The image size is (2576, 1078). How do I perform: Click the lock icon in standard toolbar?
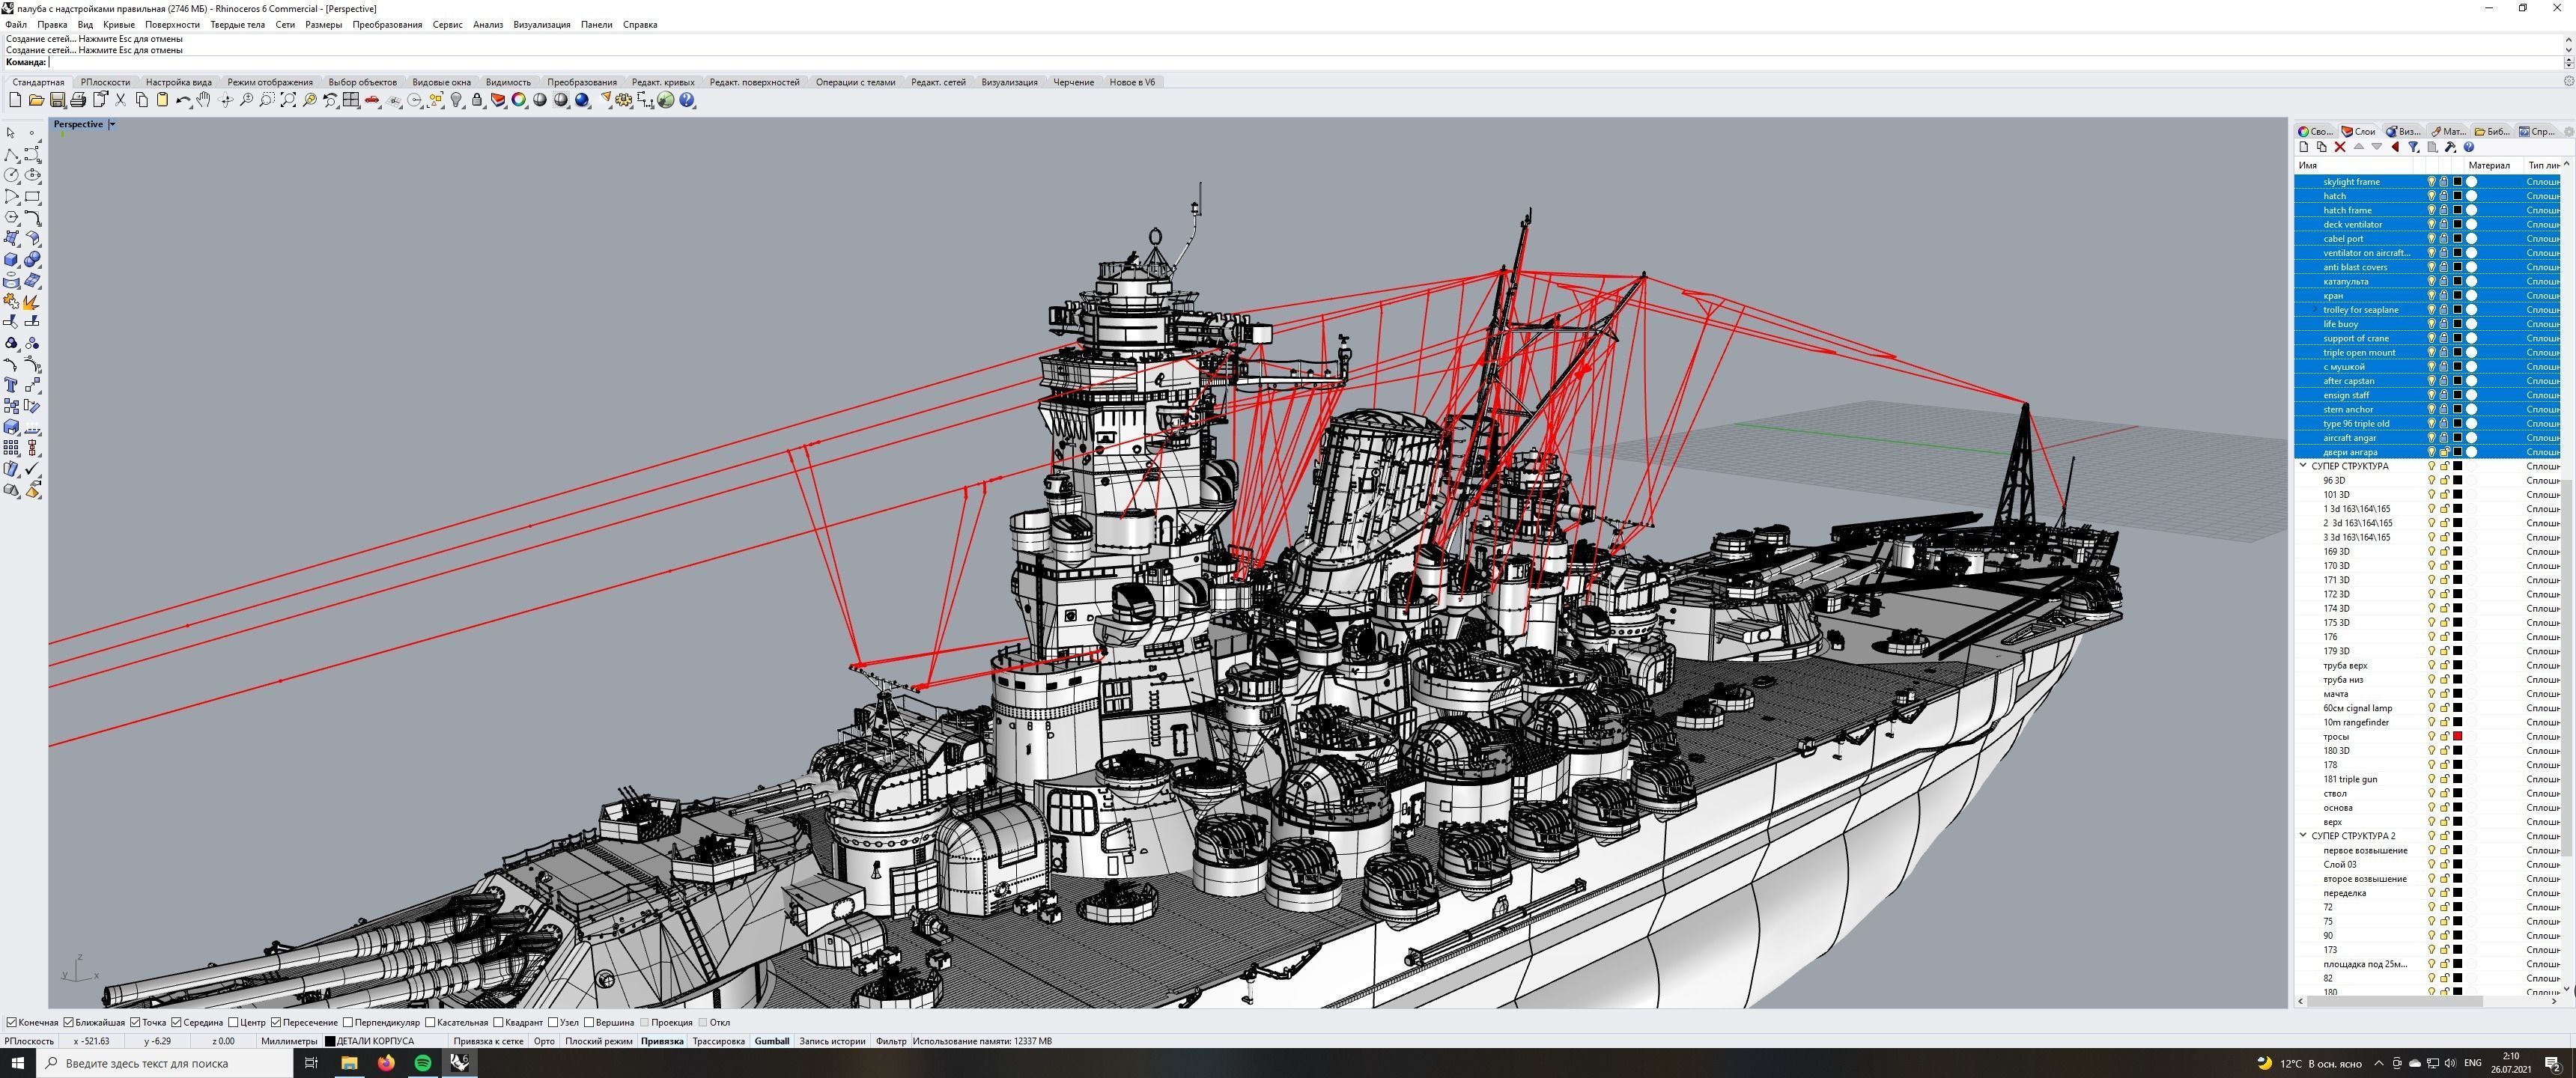[477, 100]
